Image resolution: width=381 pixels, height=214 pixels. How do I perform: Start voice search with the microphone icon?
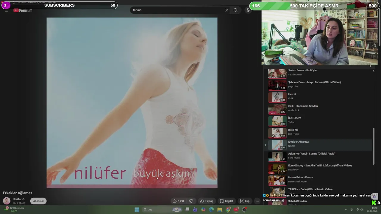pyautogui.click(x=248, y=10)
